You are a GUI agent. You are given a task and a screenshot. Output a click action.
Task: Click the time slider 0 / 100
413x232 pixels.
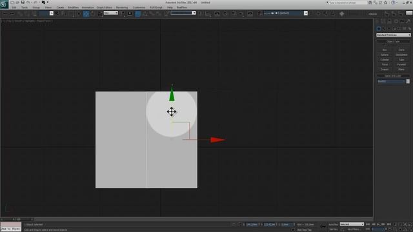click(x=17, y=219)
